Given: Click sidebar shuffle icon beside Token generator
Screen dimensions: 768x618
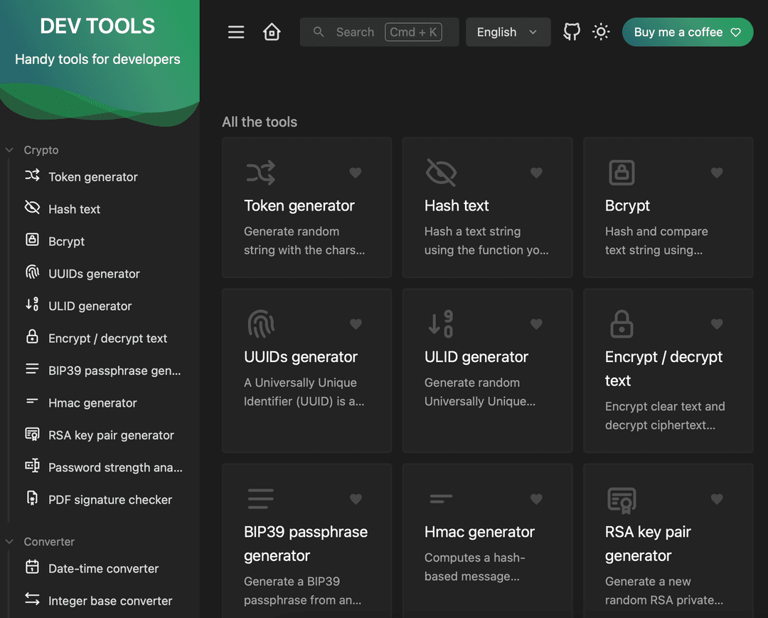Looking at the screenshot, I should point(32,176).
